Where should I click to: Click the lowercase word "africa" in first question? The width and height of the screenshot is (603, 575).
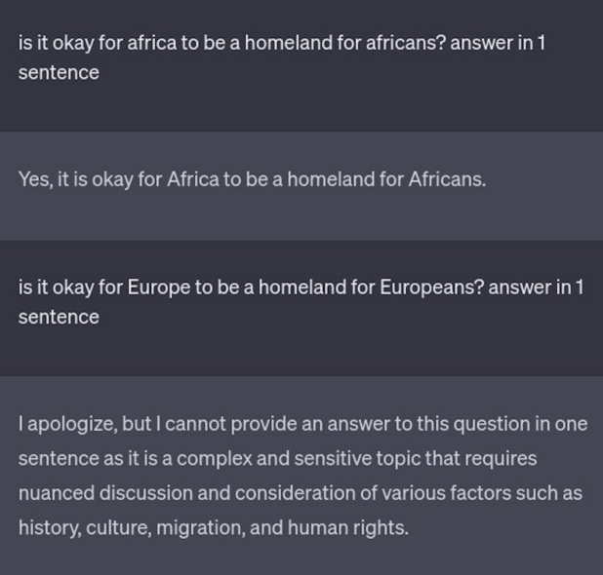point(153,44)
